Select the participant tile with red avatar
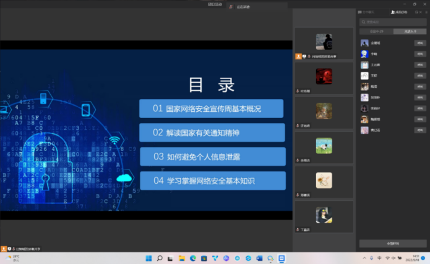430x264 pixels. click(x=324, y=76)
